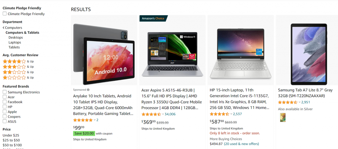Tick the Apple brand checkbox

pos(5,112)
